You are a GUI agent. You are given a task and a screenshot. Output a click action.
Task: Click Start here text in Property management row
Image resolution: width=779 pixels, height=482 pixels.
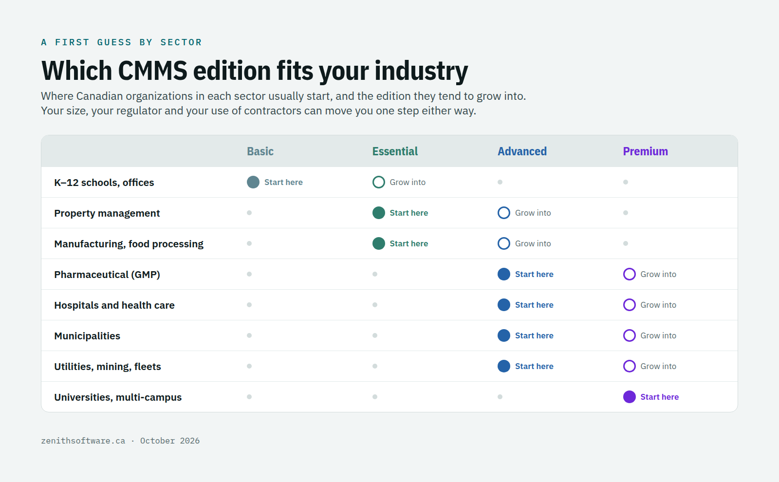(x=409, y=213)
